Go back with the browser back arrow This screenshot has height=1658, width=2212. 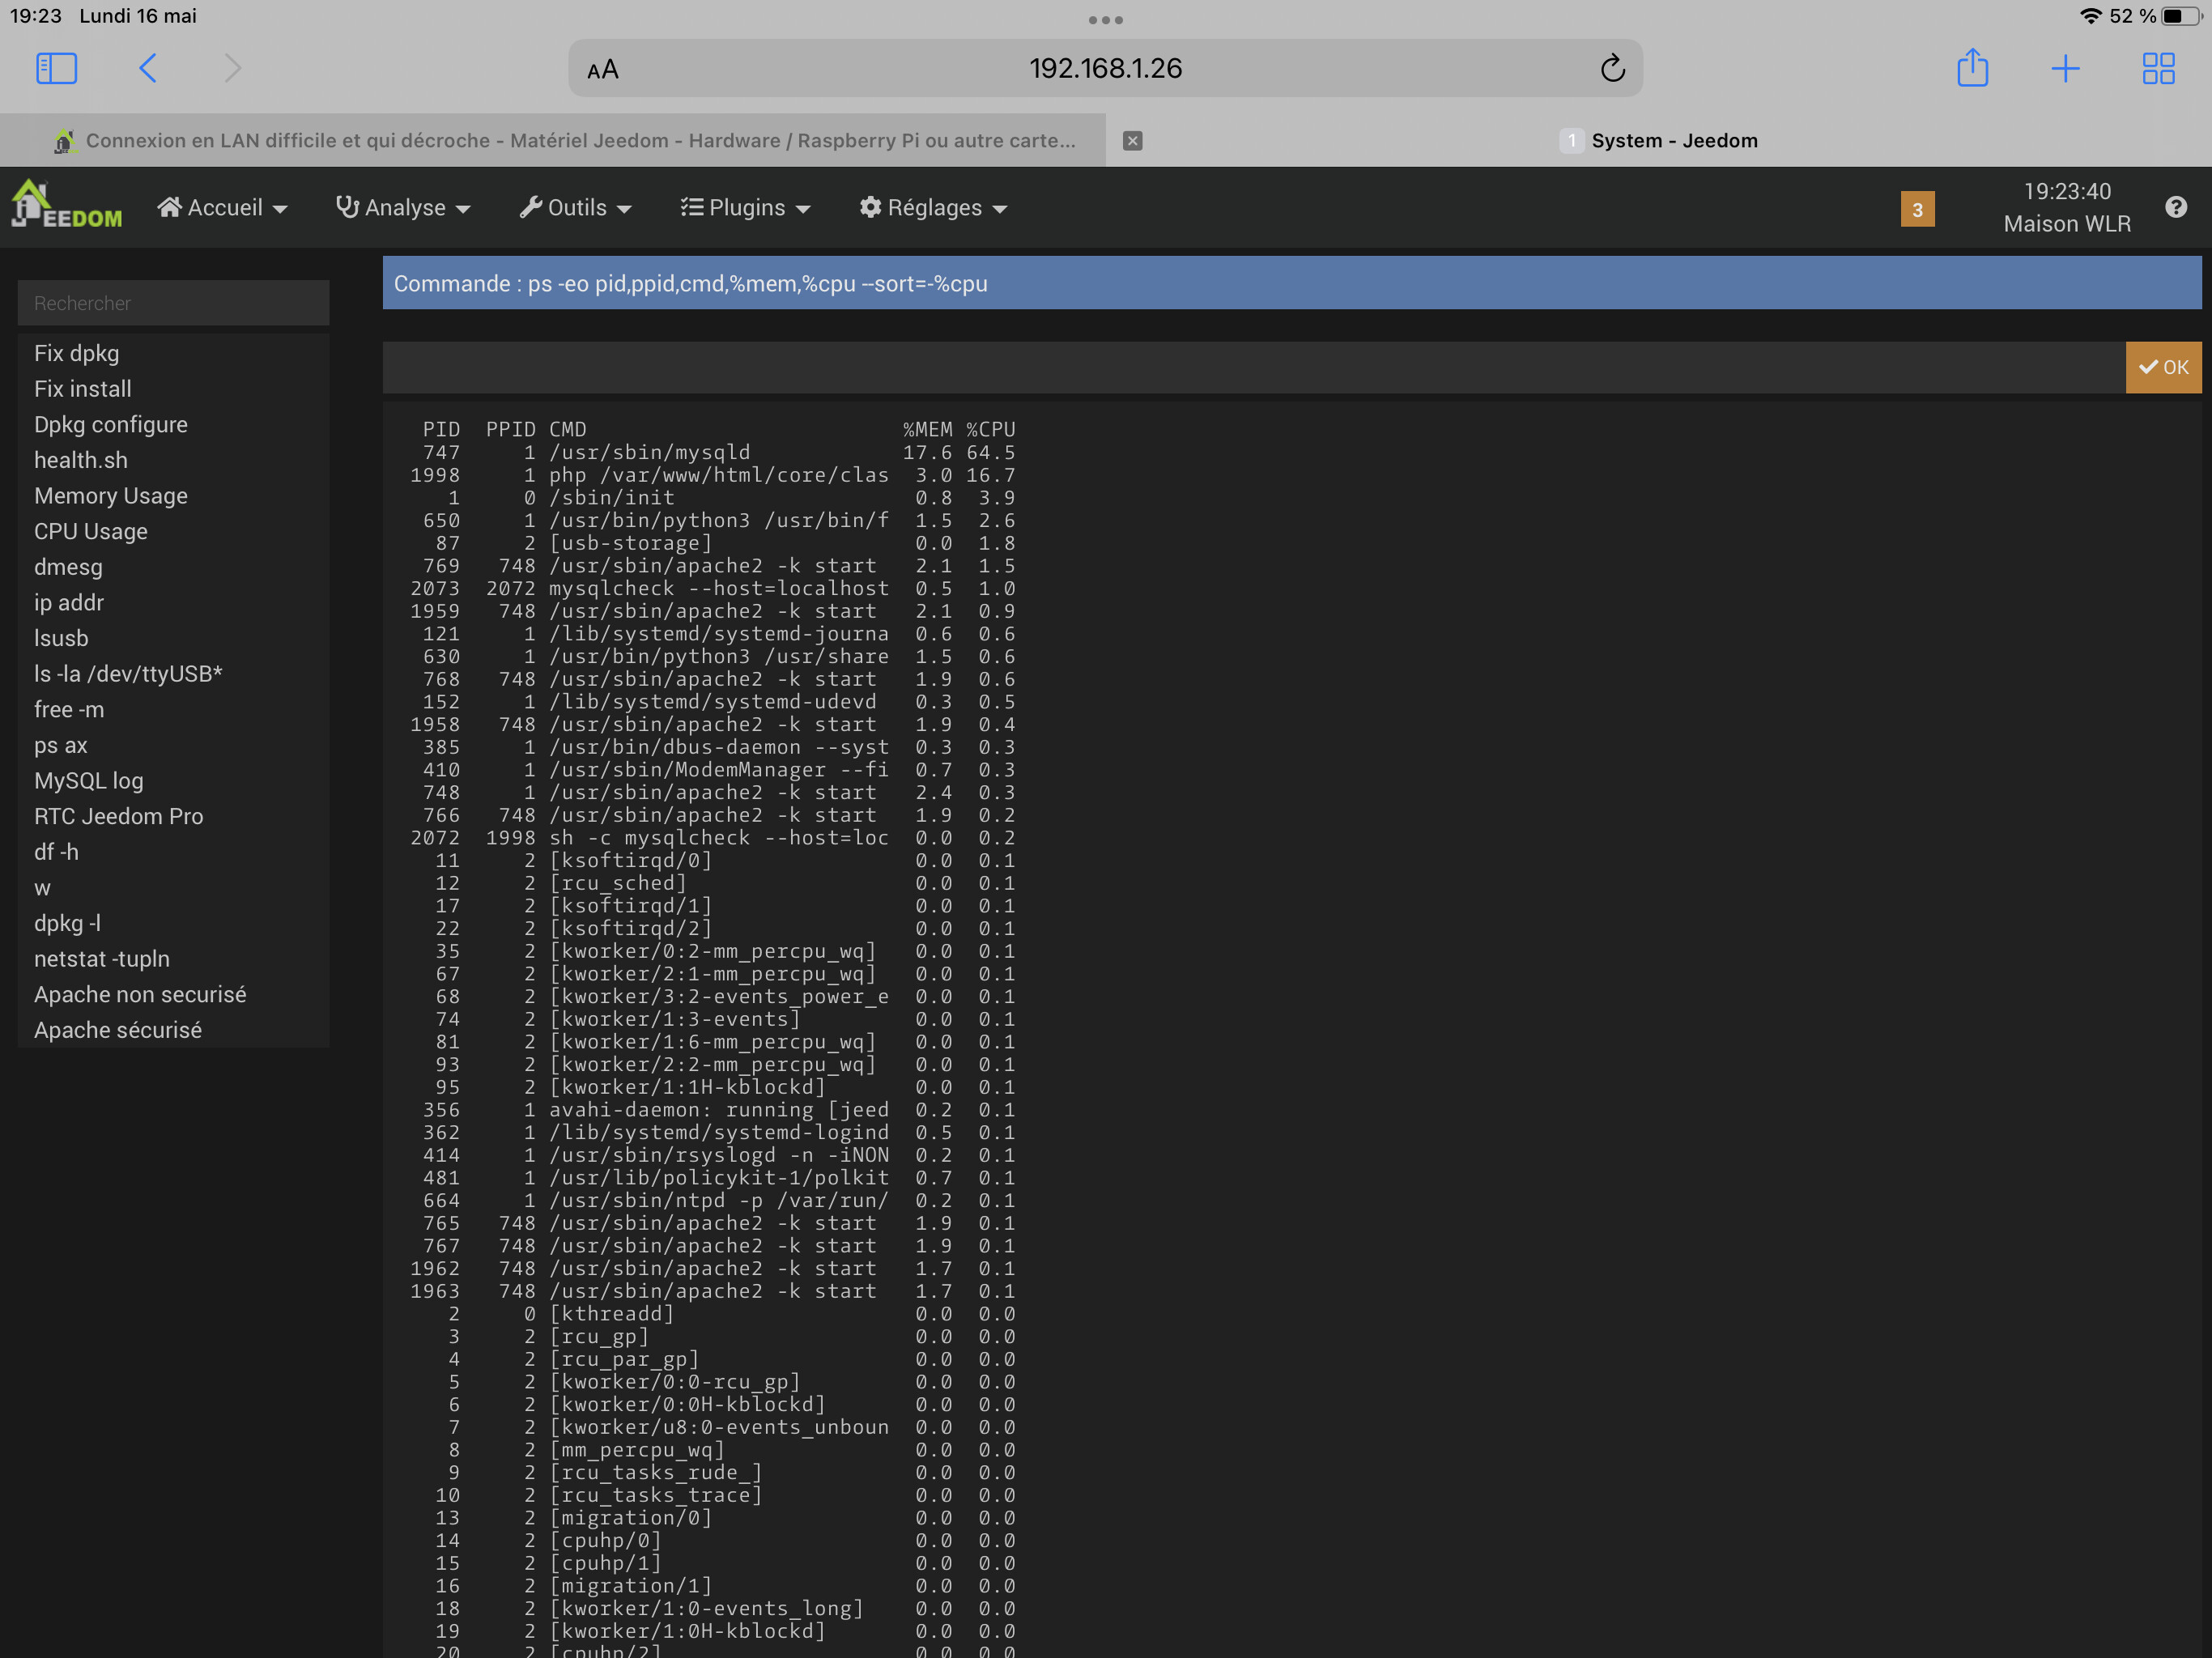(148, 68)
